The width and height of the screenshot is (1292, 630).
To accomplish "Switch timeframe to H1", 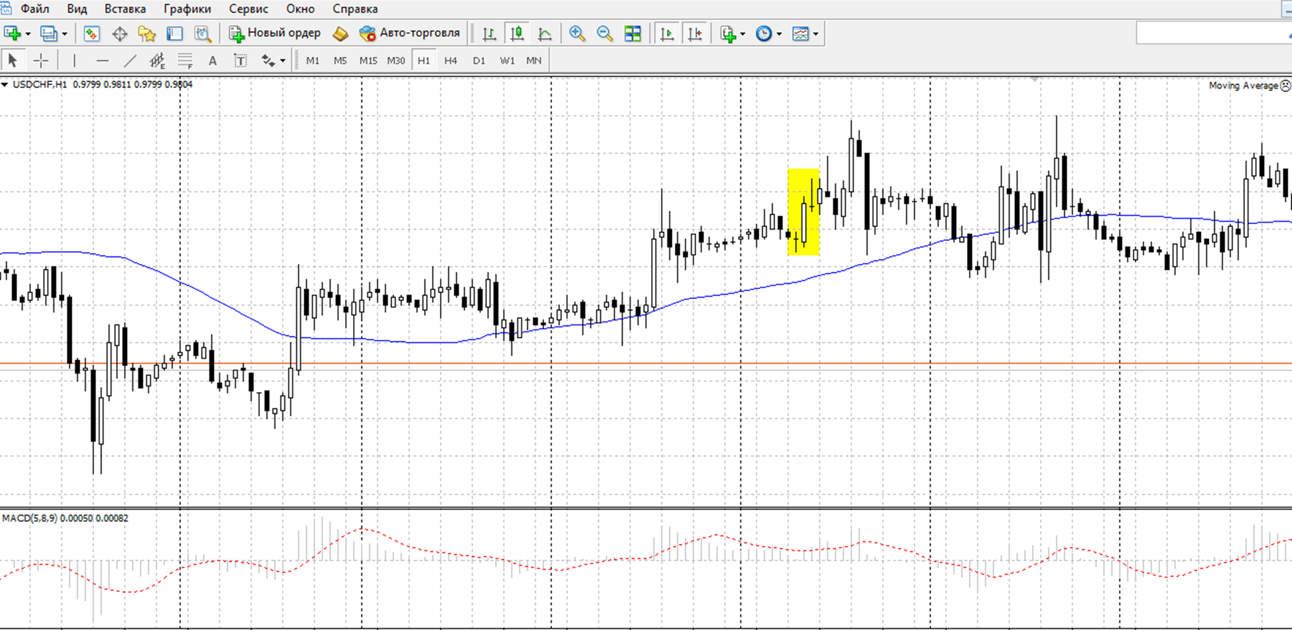I will [x=424, y=60].
